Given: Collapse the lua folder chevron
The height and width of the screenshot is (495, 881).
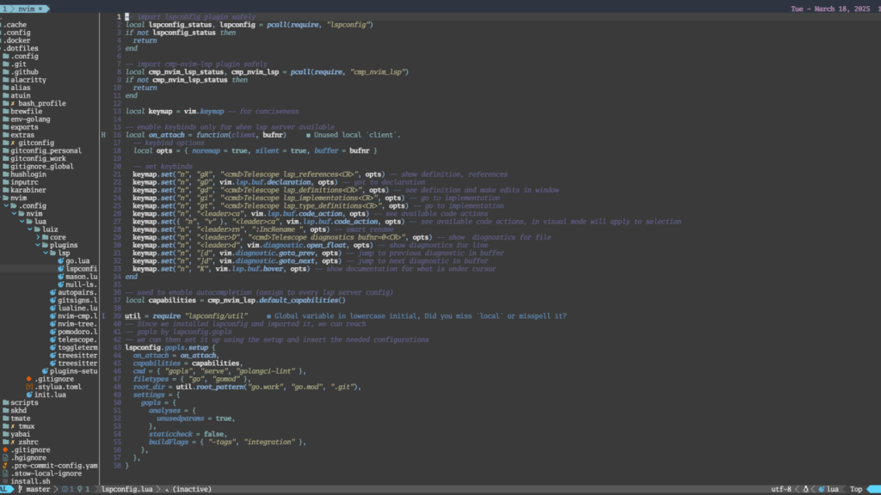Looking at the screenshot, I should pyautogui.click(x=22, y=221).
